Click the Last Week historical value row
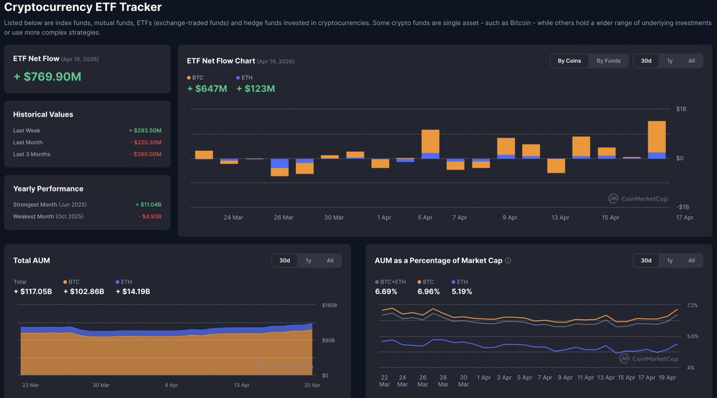The image size is (717, 398). click(87, 130)
